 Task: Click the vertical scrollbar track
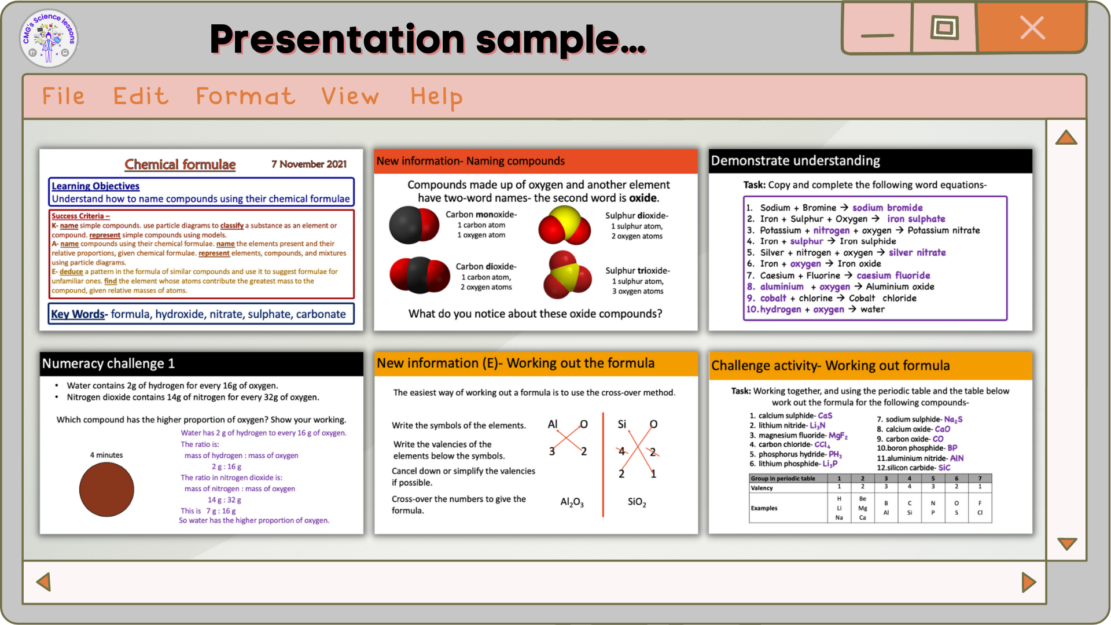click(x=1066, y=341)
